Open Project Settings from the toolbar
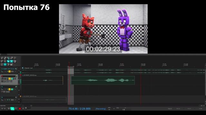The width and height of the screenshot is (206, 115). pyautogui.click(x=12, y=58)
